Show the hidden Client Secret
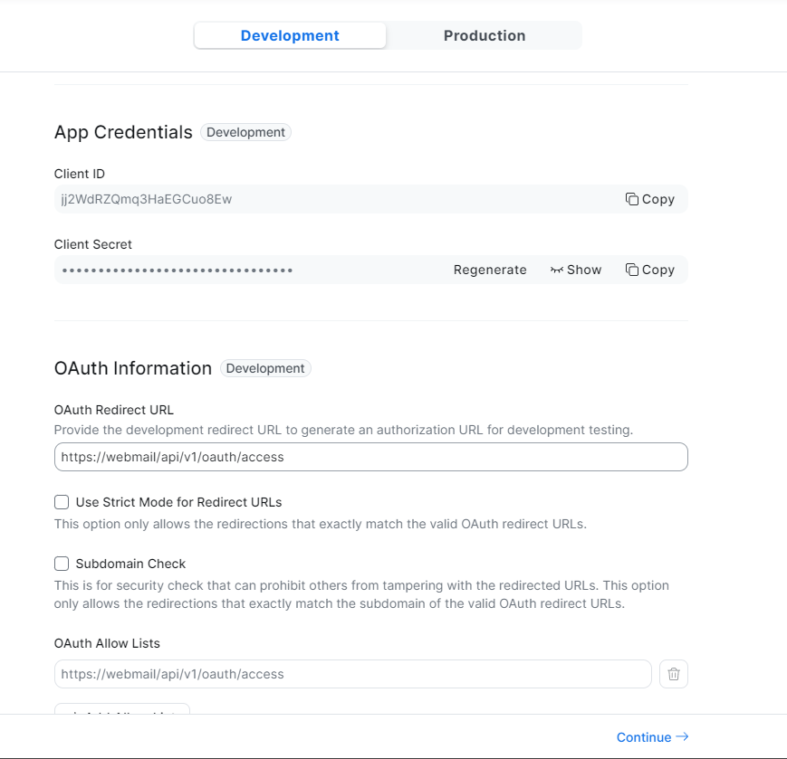787x759 pixels. [x=576, y=270]
